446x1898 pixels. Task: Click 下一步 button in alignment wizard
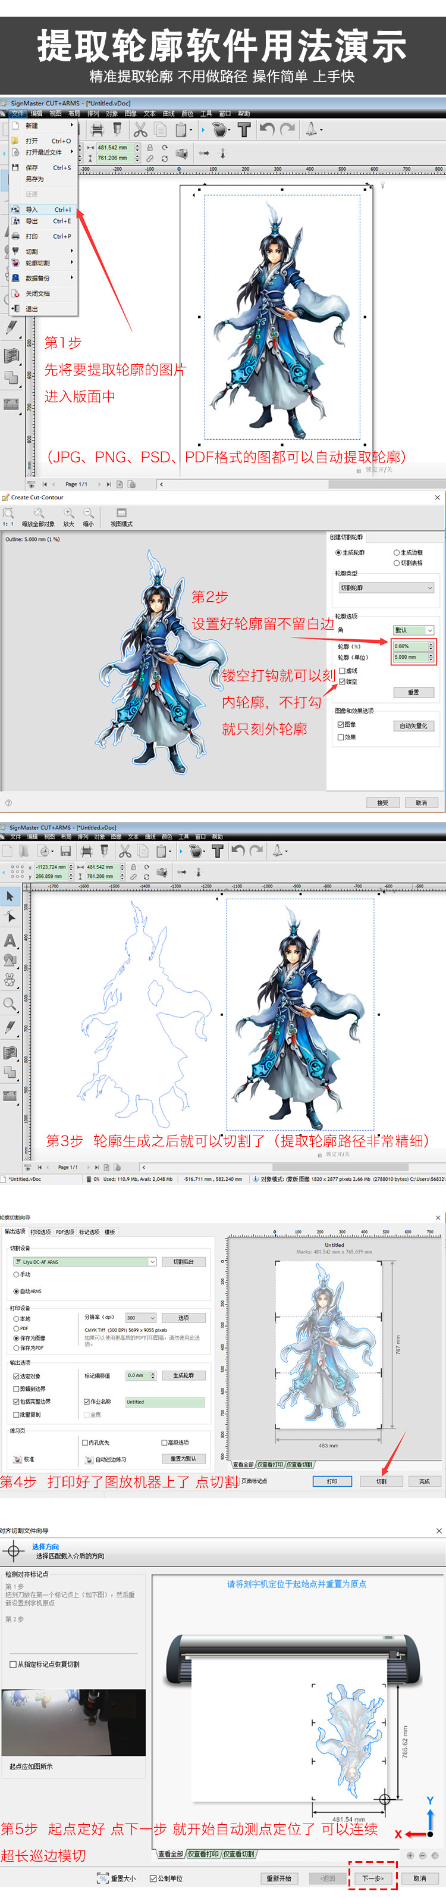pyautogui.click(x=372, y=1878)
